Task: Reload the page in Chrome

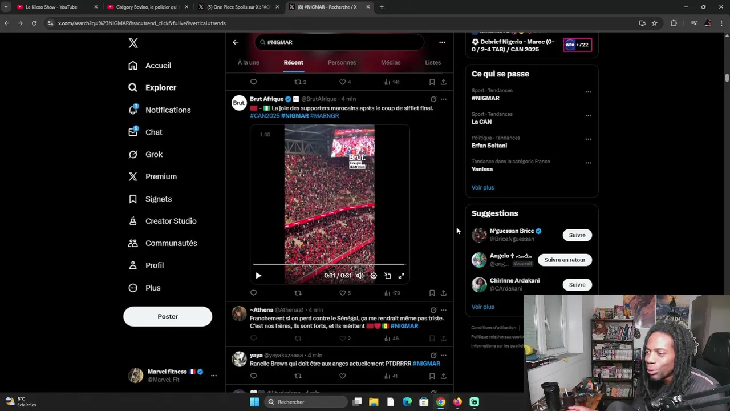Action: coord(34,23)
